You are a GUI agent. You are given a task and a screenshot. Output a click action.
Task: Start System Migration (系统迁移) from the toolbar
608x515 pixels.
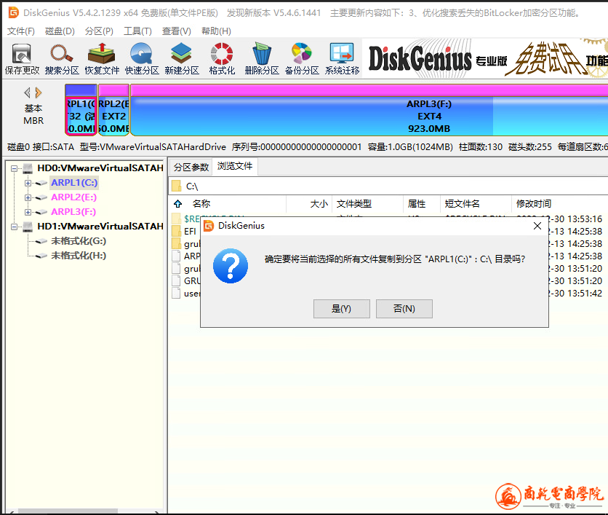click(342, 59)
